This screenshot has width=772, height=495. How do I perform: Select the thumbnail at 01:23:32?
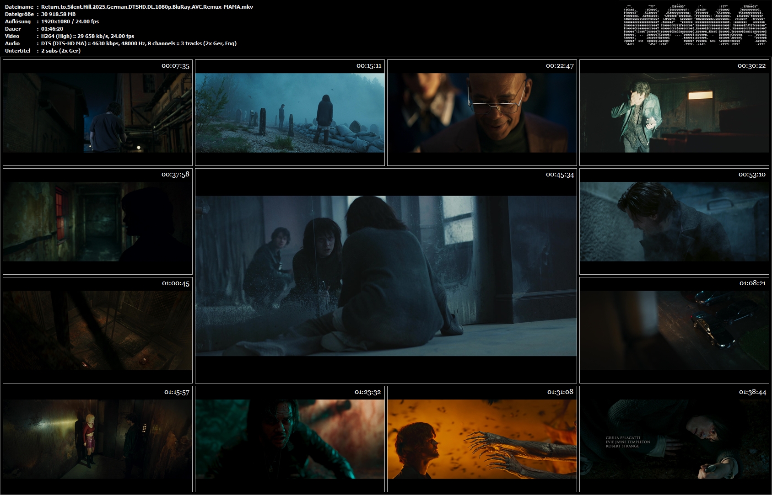click(x=290, y=439)
